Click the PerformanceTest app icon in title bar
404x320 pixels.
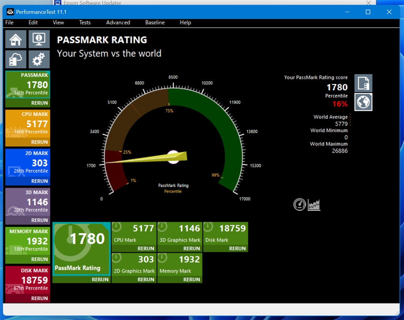[x=10, y=12]
